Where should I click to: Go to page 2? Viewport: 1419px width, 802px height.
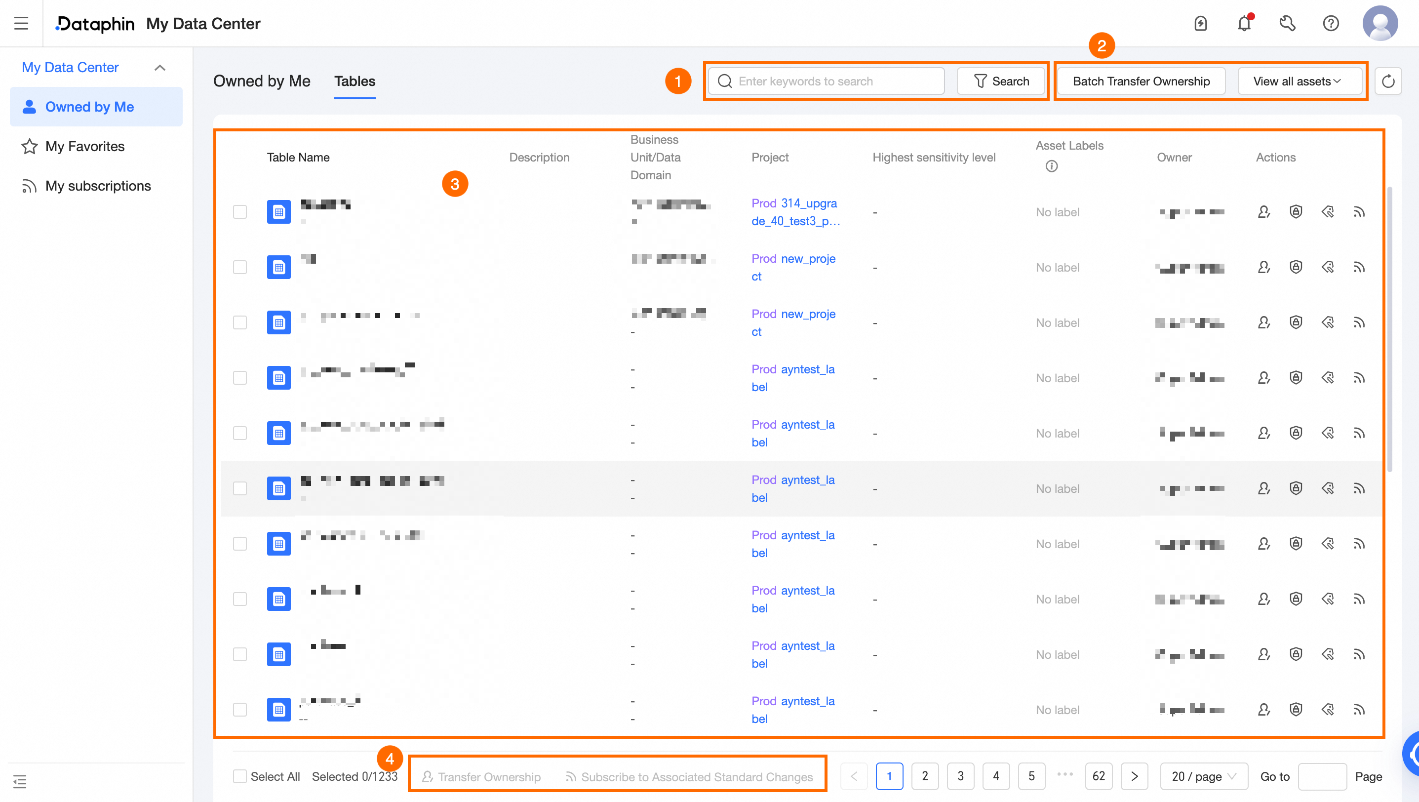(x=925, y=777)
